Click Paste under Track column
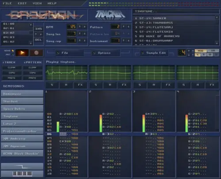This screenshot has height=179, width=221. click(11, 78)
